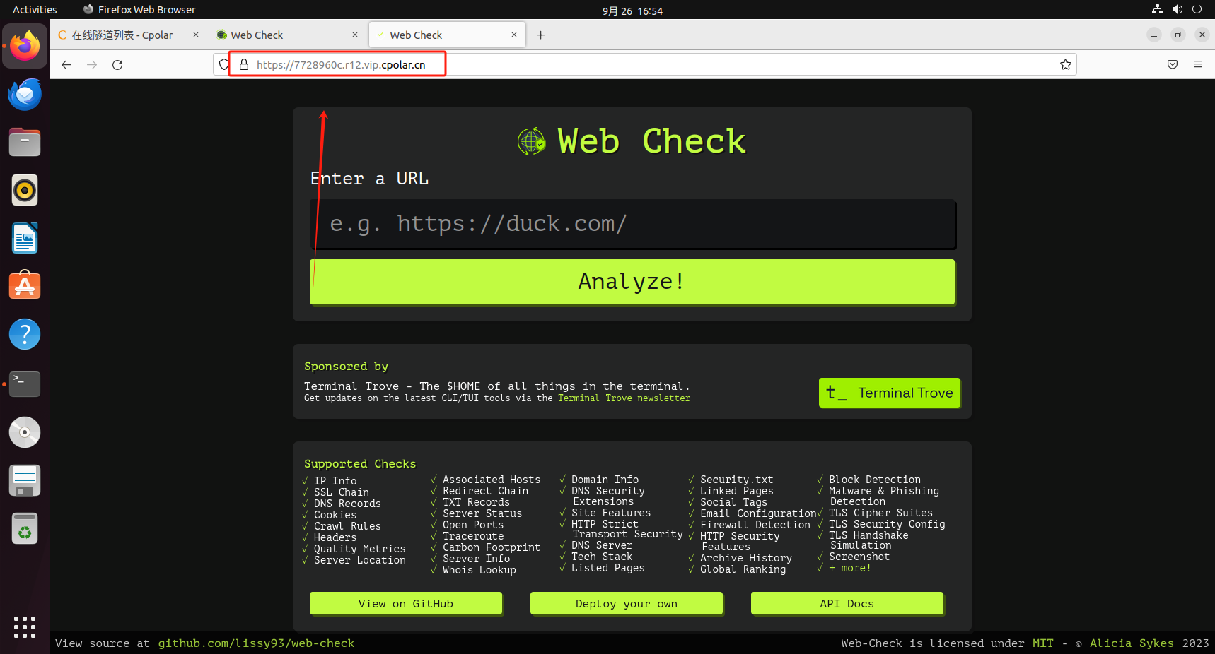The height and width of the screenshot is (654, 1215).
Task: Click the 'Supported Checks' heading
Action: point(360,463)
